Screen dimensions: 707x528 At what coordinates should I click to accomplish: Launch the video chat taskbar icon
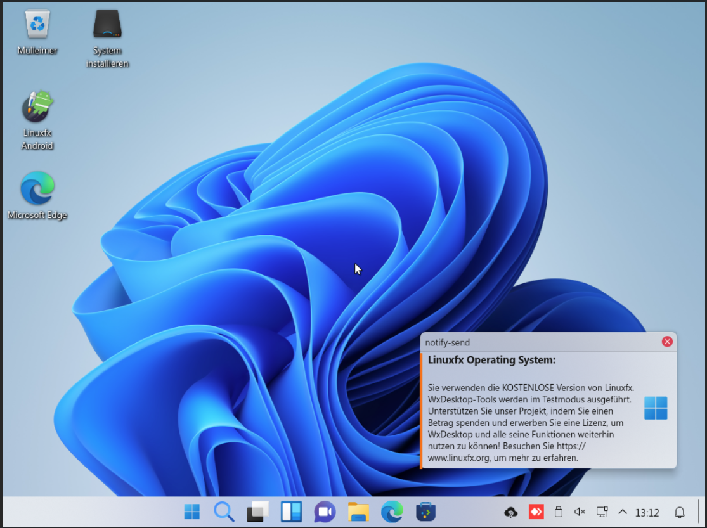pyautogui.click(x=325, y=512)
